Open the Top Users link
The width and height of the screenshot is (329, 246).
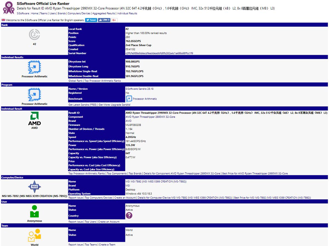pyautogui.click(x=90, y=222)
